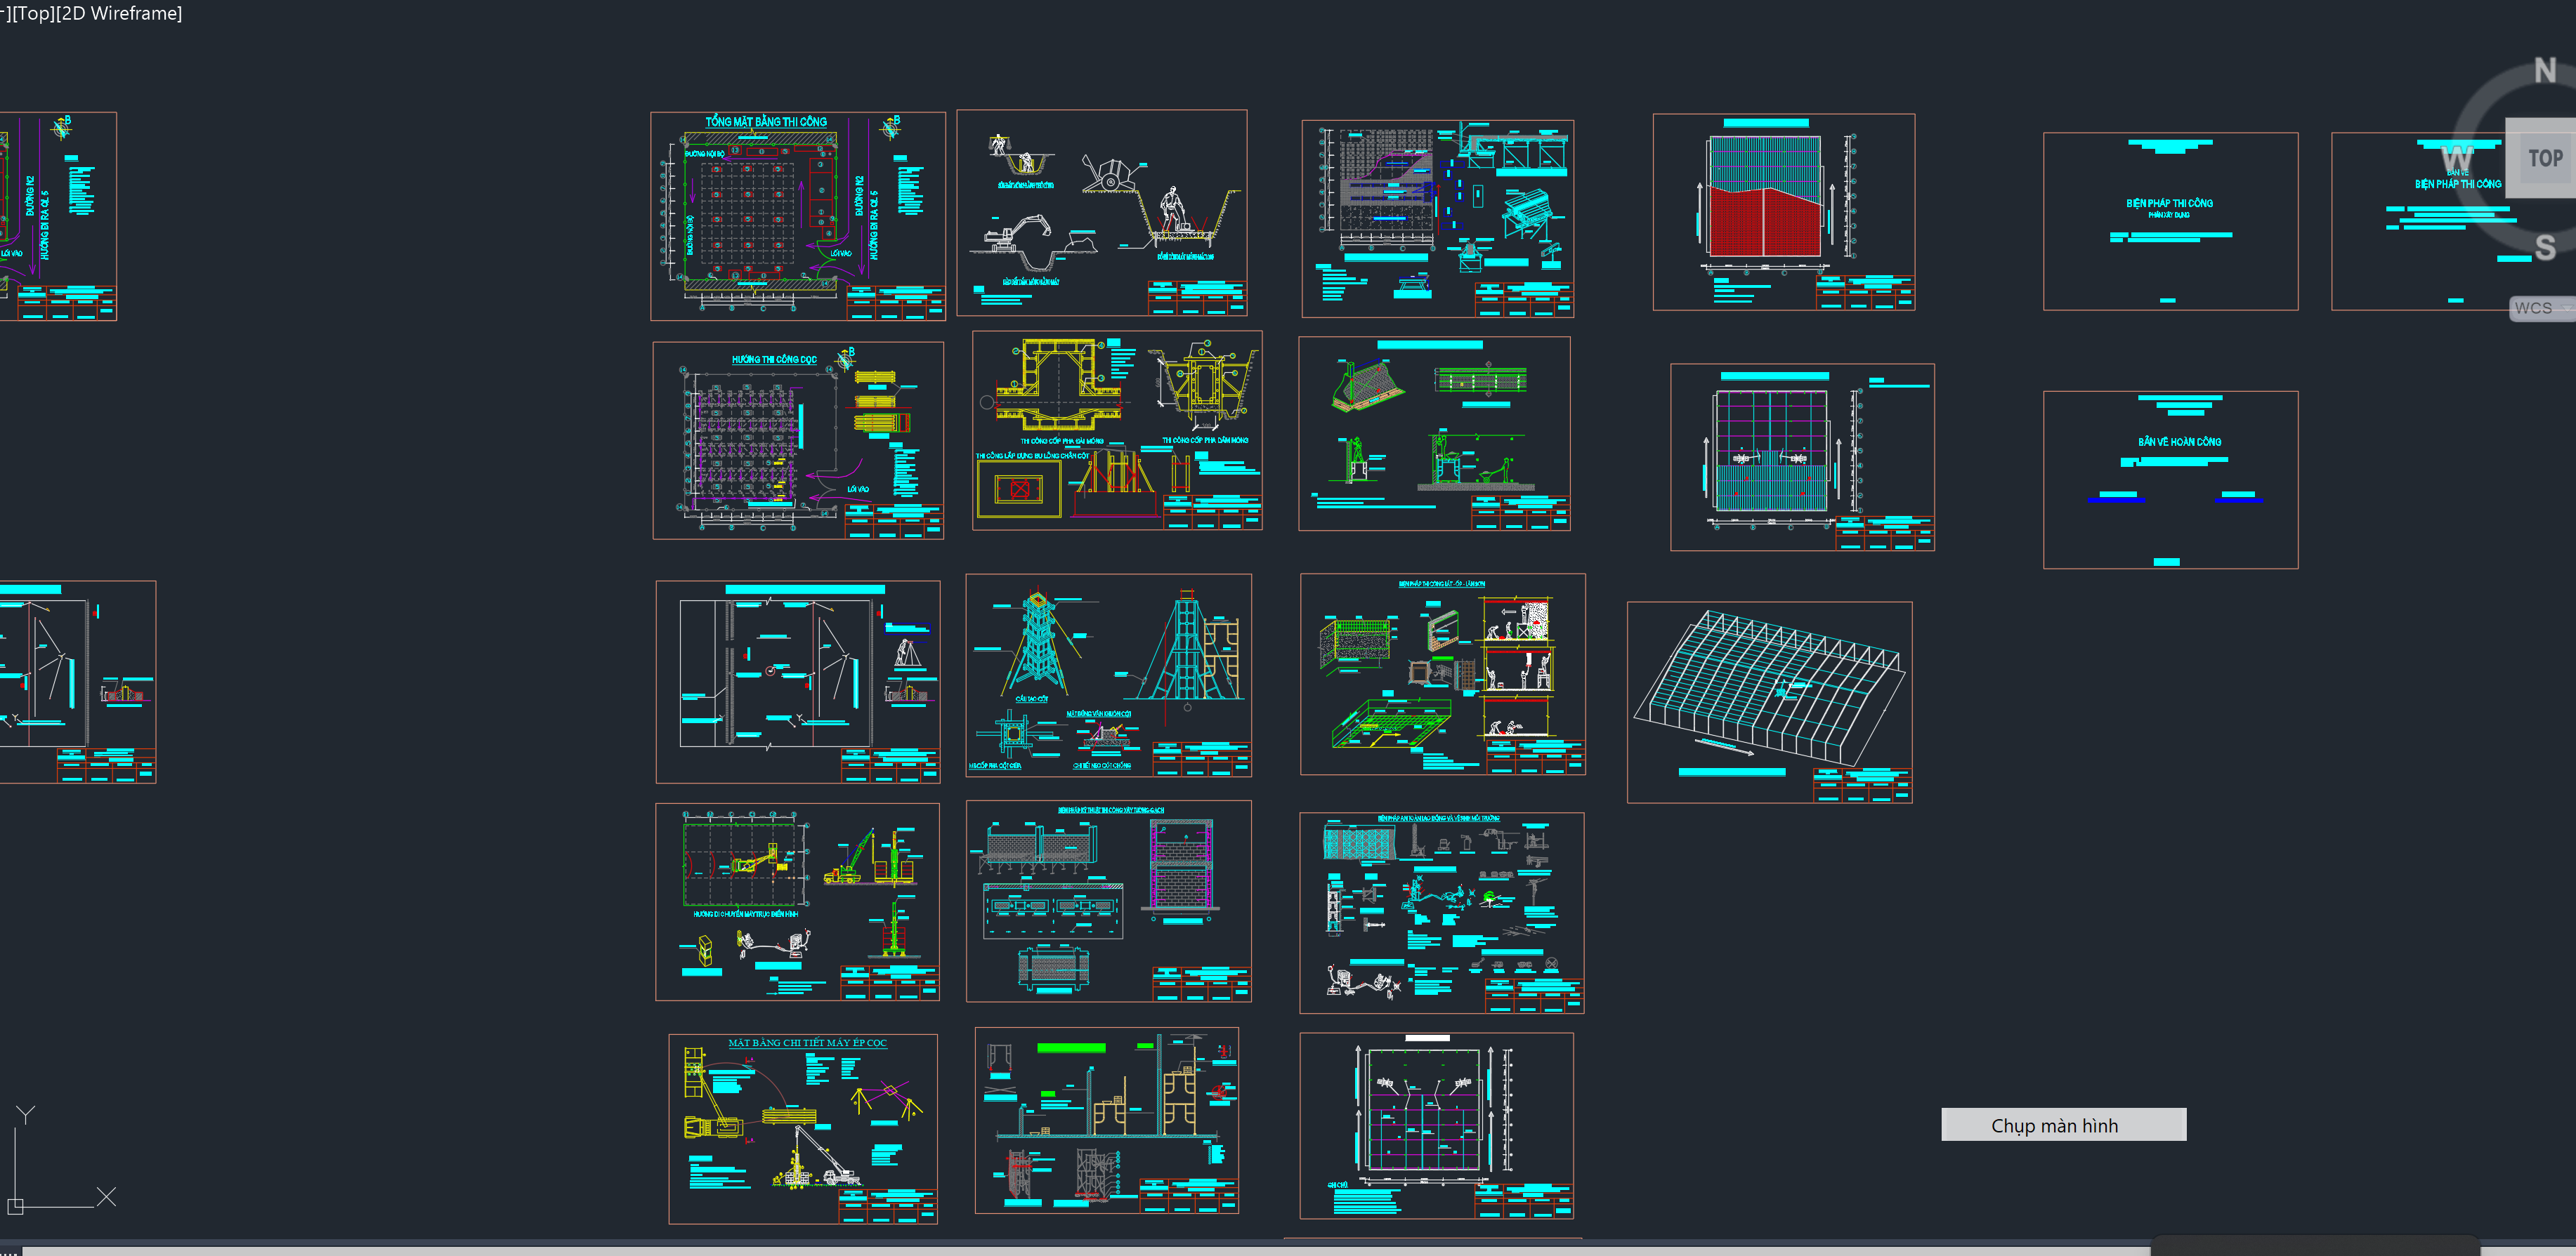Click the 3D roof frame wireframe sheet
The width and height of the screenshot is (2576, 1256).
(1769, 701)
